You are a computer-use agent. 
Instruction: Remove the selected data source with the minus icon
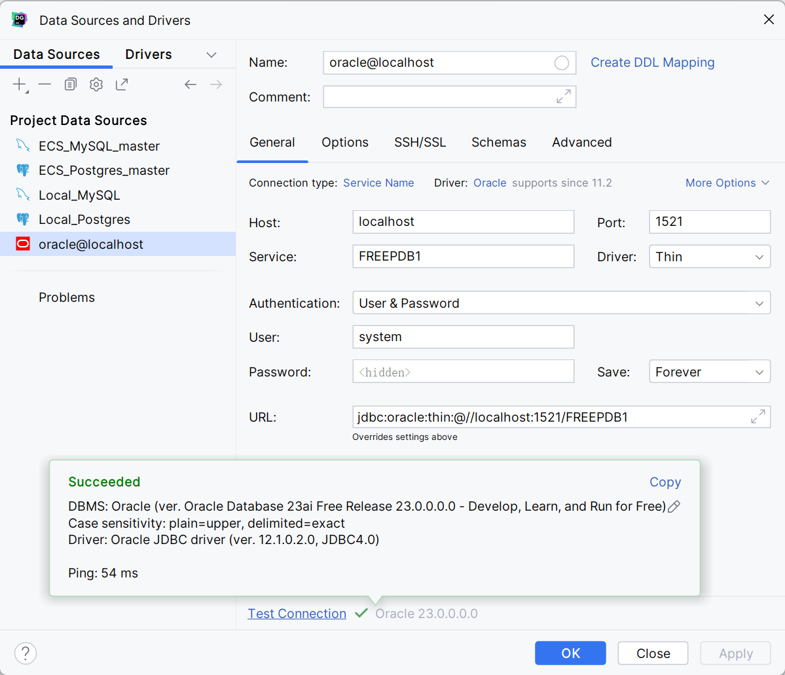[x=45, y=84]
